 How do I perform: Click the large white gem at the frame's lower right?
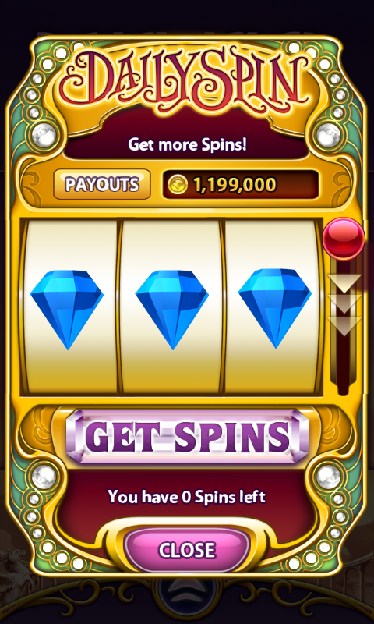[x=328, y=477]
